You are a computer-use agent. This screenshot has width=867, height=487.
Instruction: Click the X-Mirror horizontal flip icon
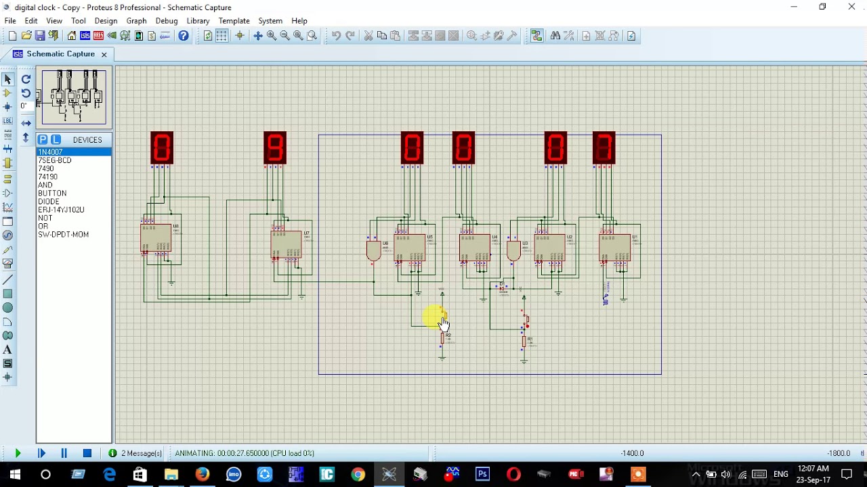[26, 123]
